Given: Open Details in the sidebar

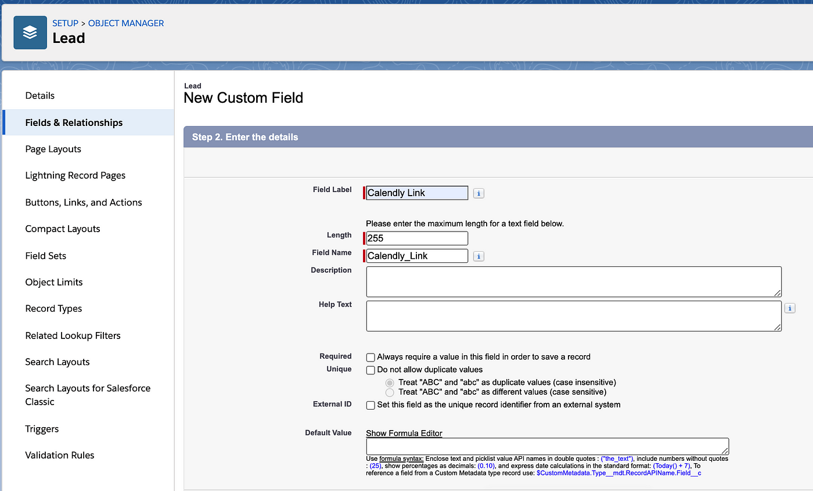Looking at the screenshot, I should coord(40,96).
